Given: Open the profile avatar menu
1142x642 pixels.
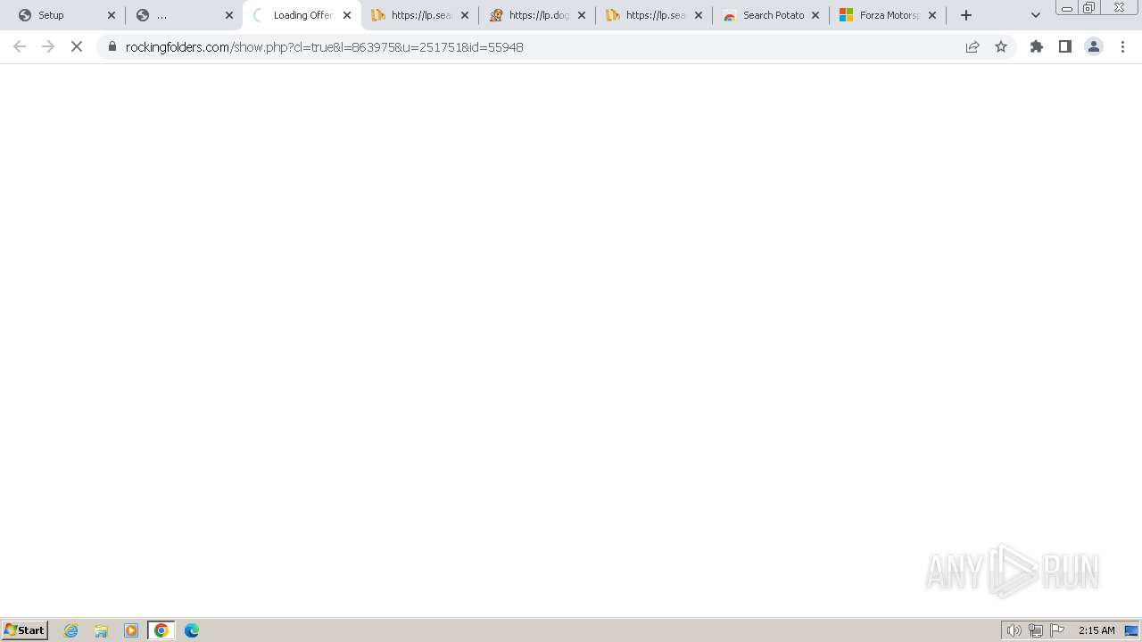Looking at the screenshot, I should tap(1094, 46).
